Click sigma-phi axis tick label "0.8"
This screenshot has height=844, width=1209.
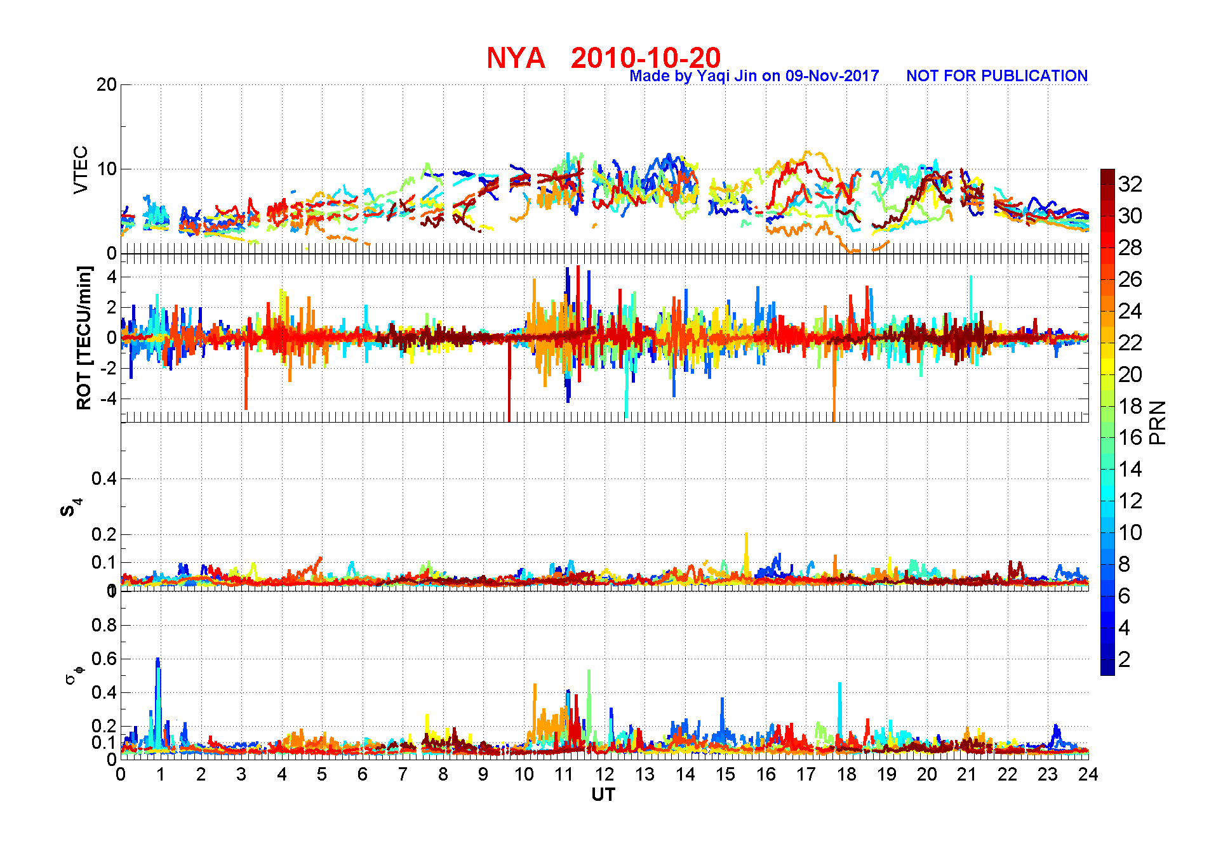click(104, 625)
